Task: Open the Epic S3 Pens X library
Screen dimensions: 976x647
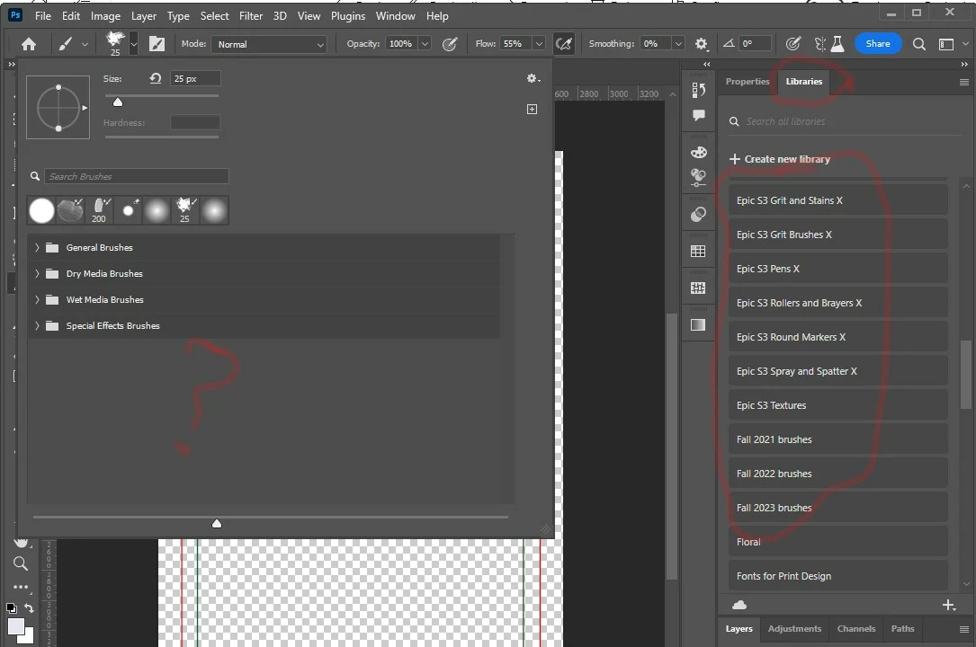Action: [837, 269]
